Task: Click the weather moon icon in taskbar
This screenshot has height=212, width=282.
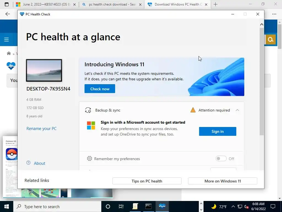Action: (213, 206)
